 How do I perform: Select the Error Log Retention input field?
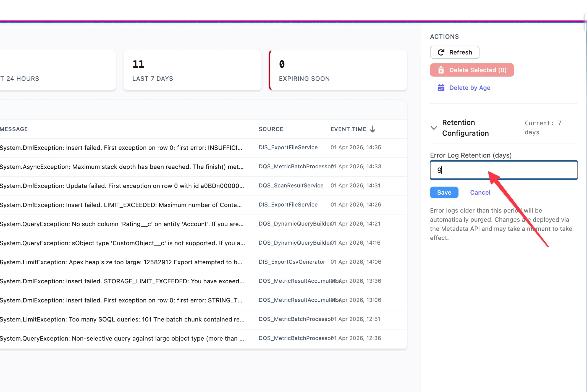[x=503, y=170]
